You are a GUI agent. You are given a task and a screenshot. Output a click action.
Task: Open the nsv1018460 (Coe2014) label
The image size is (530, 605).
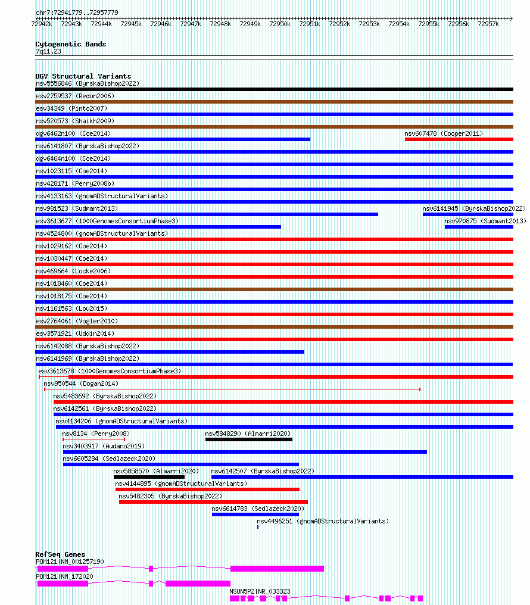(71, 283)
